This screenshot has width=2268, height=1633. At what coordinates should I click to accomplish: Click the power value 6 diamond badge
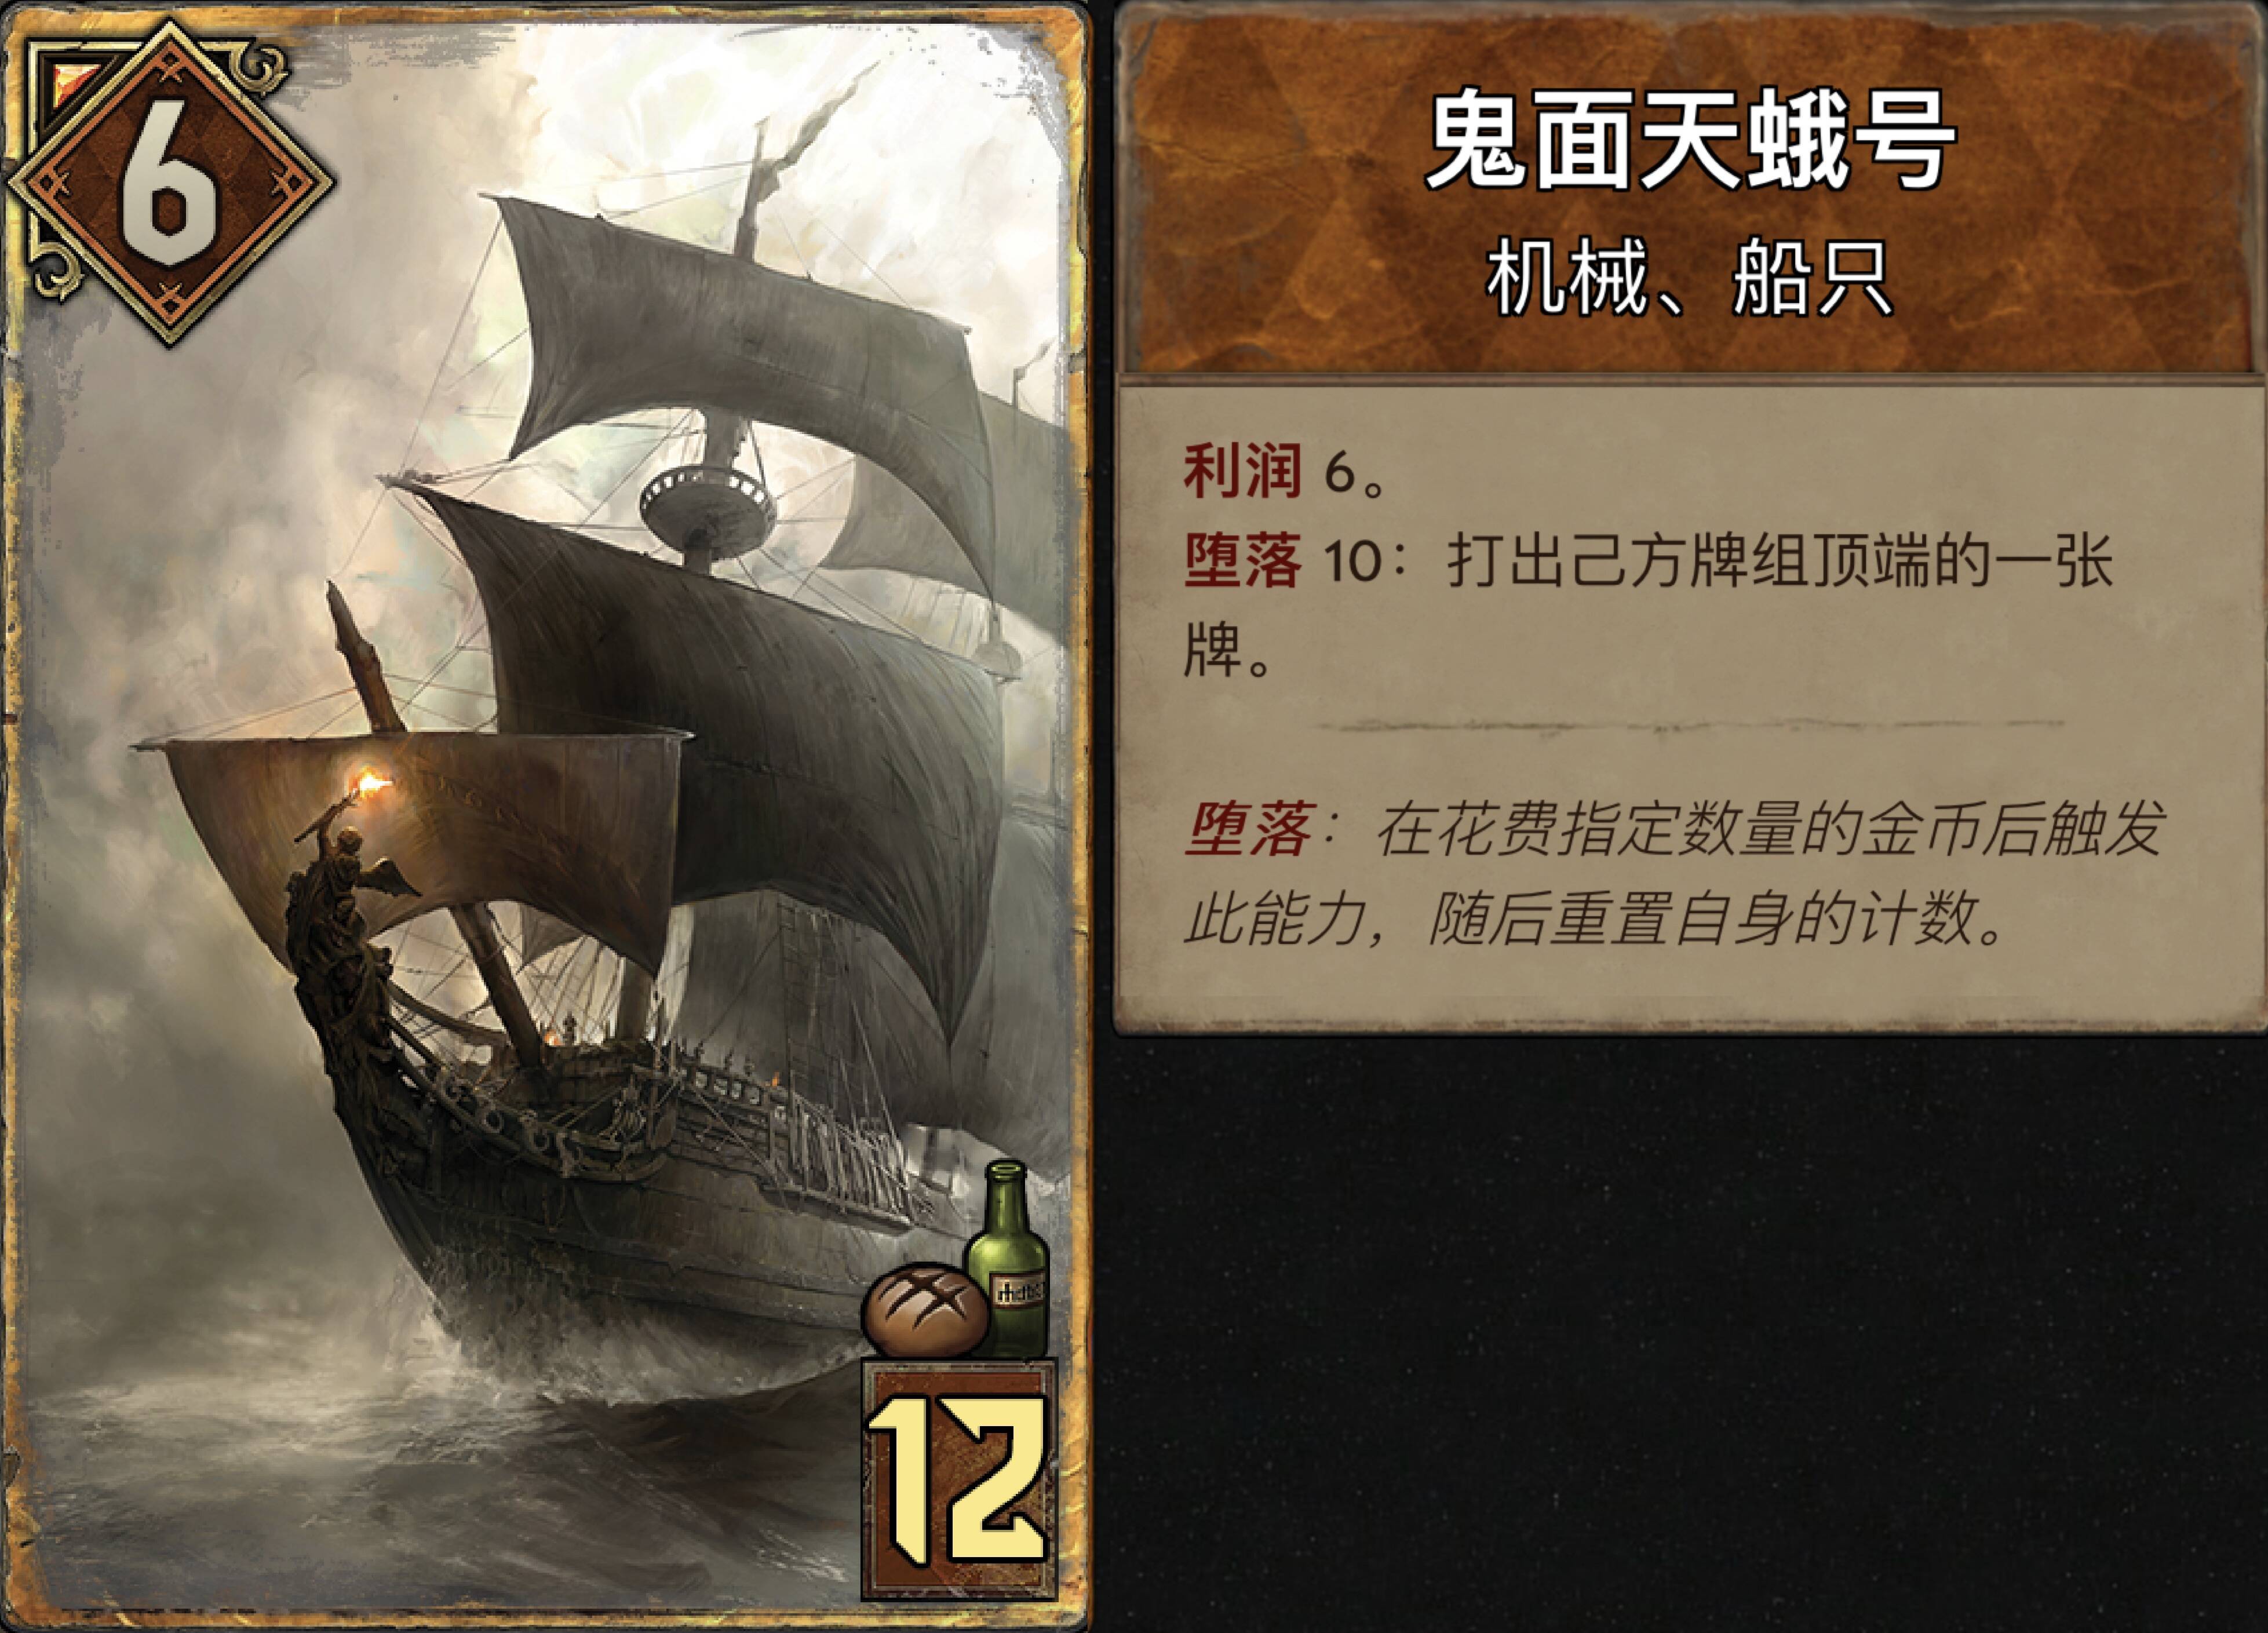(x=170, y=183)
